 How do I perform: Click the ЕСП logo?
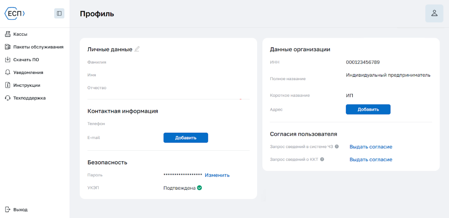tap(15, 13)
